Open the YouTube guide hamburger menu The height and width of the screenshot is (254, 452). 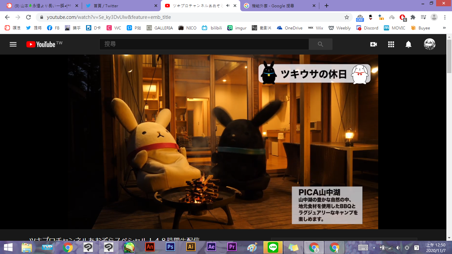(13, 44)
